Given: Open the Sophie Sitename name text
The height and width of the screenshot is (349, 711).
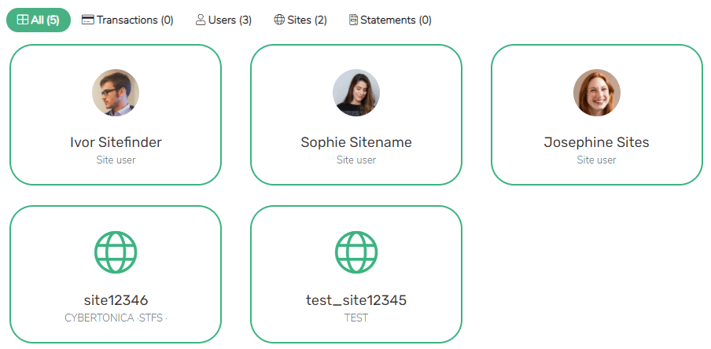Looking at the screenshot, I should tap(356, 142).
